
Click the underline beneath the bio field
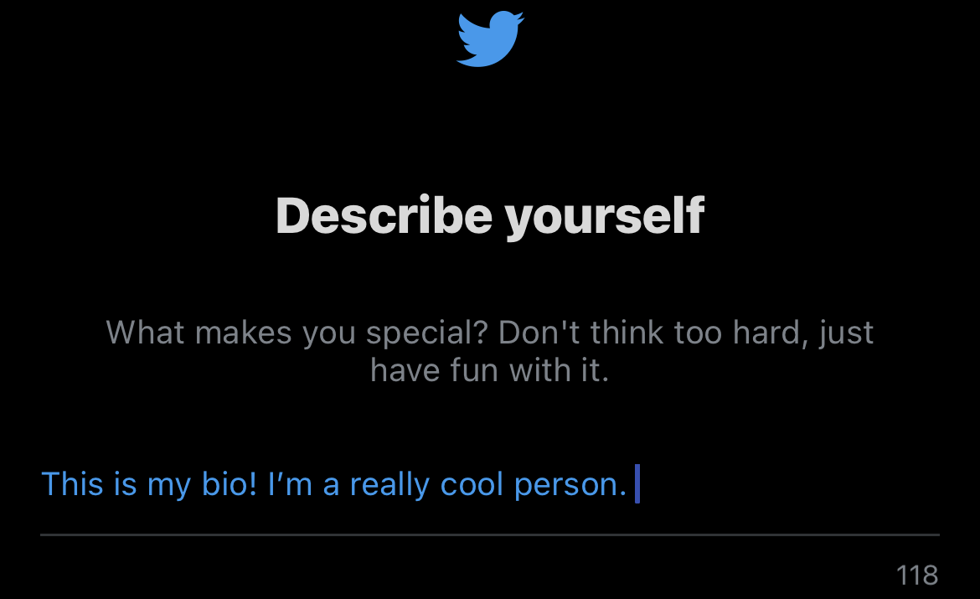(x=490, y=534)
